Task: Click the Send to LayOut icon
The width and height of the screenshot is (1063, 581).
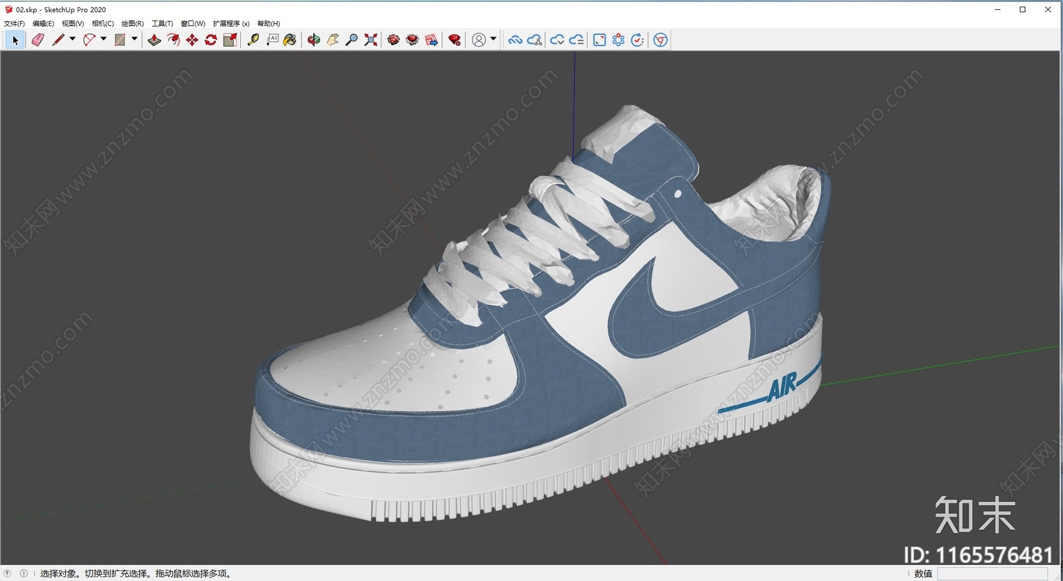Action: coord(432,41)
